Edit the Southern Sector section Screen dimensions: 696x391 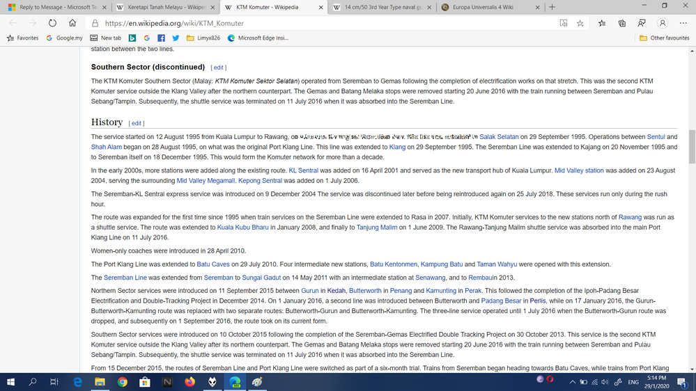(218, 67)
